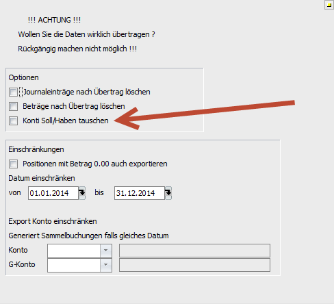
Task: Enable Journaleinträge nach Übertrag löschen checkbox
Action: pos(13,92)
